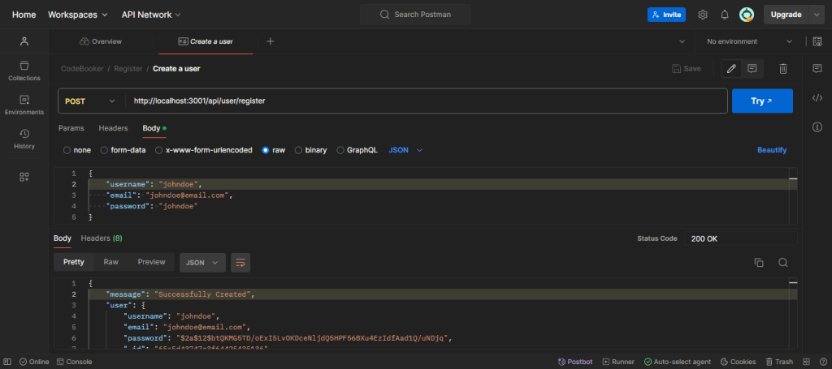Choose the GraphQL body type
Screen dimensions: 832x369
click(x=340, y=150)
